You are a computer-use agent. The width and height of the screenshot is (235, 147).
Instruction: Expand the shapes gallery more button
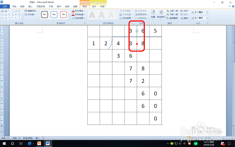23,18
